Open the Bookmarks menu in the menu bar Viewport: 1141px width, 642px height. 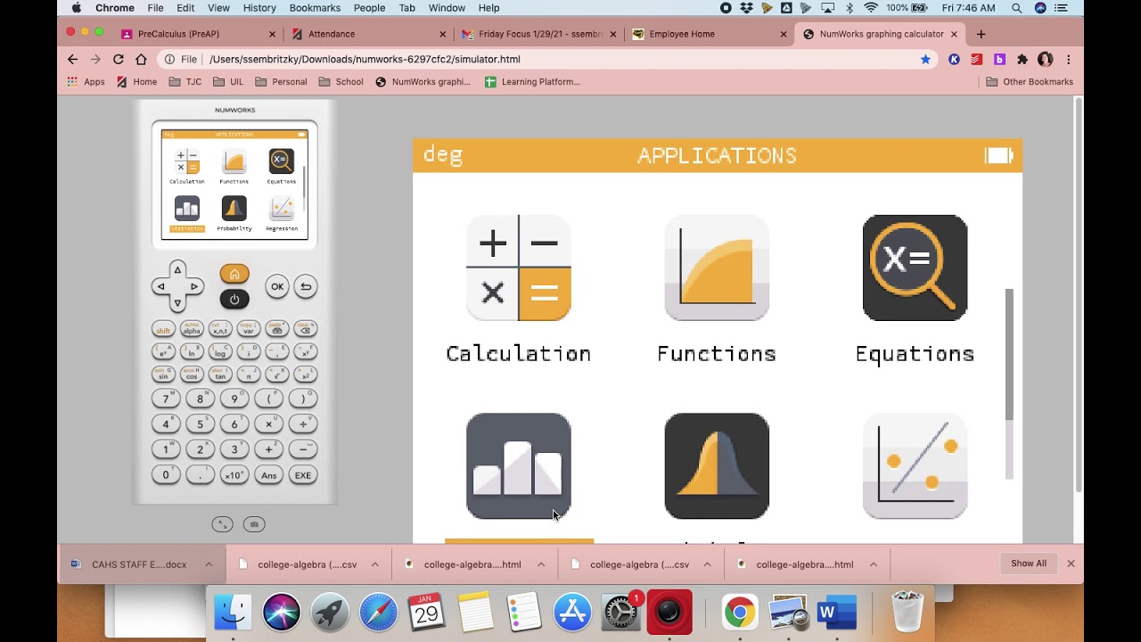(x=315, y=8)
